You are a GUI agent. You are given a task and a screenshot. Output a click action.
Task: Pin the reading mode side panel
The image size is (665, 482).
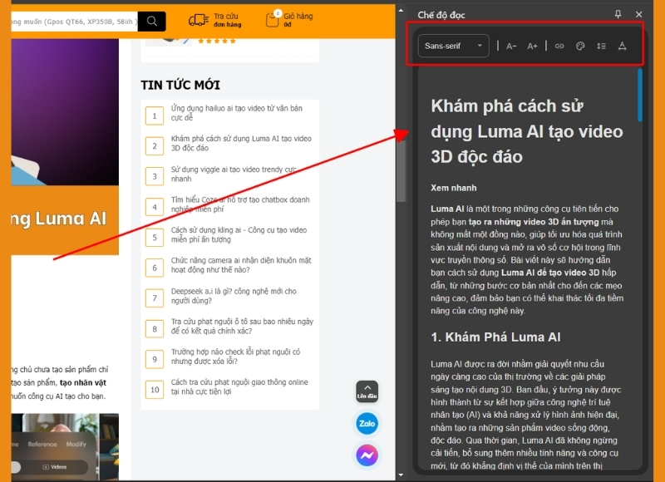618,14
